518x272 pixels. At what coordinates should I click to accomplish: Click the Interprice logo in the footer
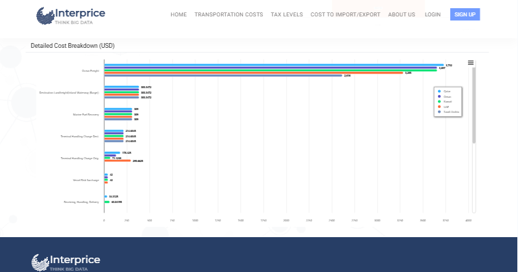click(x=66, y=262)
